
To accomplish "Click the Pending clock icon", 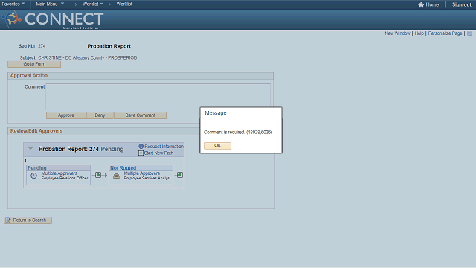I will click(x=33, y=176).
